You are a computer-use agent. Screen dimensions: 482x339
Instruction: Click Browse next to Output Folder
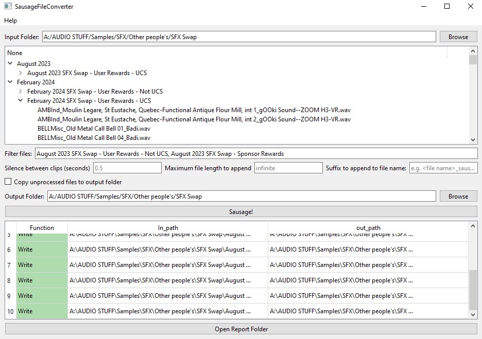point(458,196)
